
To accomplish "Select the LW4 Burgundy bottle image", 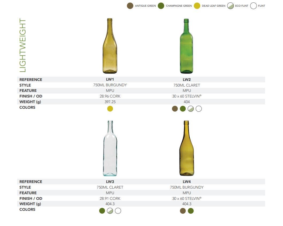I will tap(187, 148).
